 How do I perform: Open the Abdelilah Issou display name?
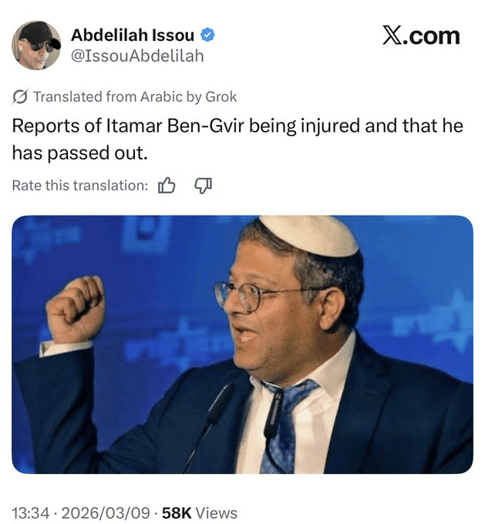coord(133,35)
